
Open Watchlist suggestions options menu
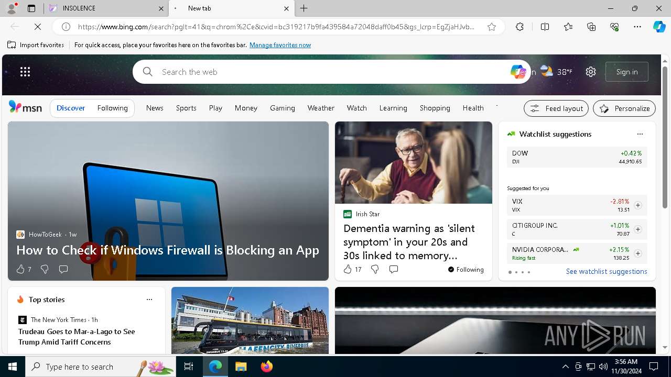click(640, 134)
